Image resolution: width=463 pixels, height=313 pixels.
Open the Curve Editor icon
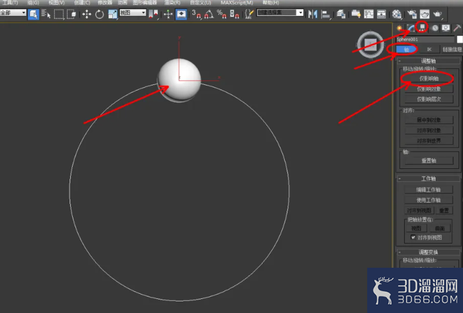[x=368, y=14]
